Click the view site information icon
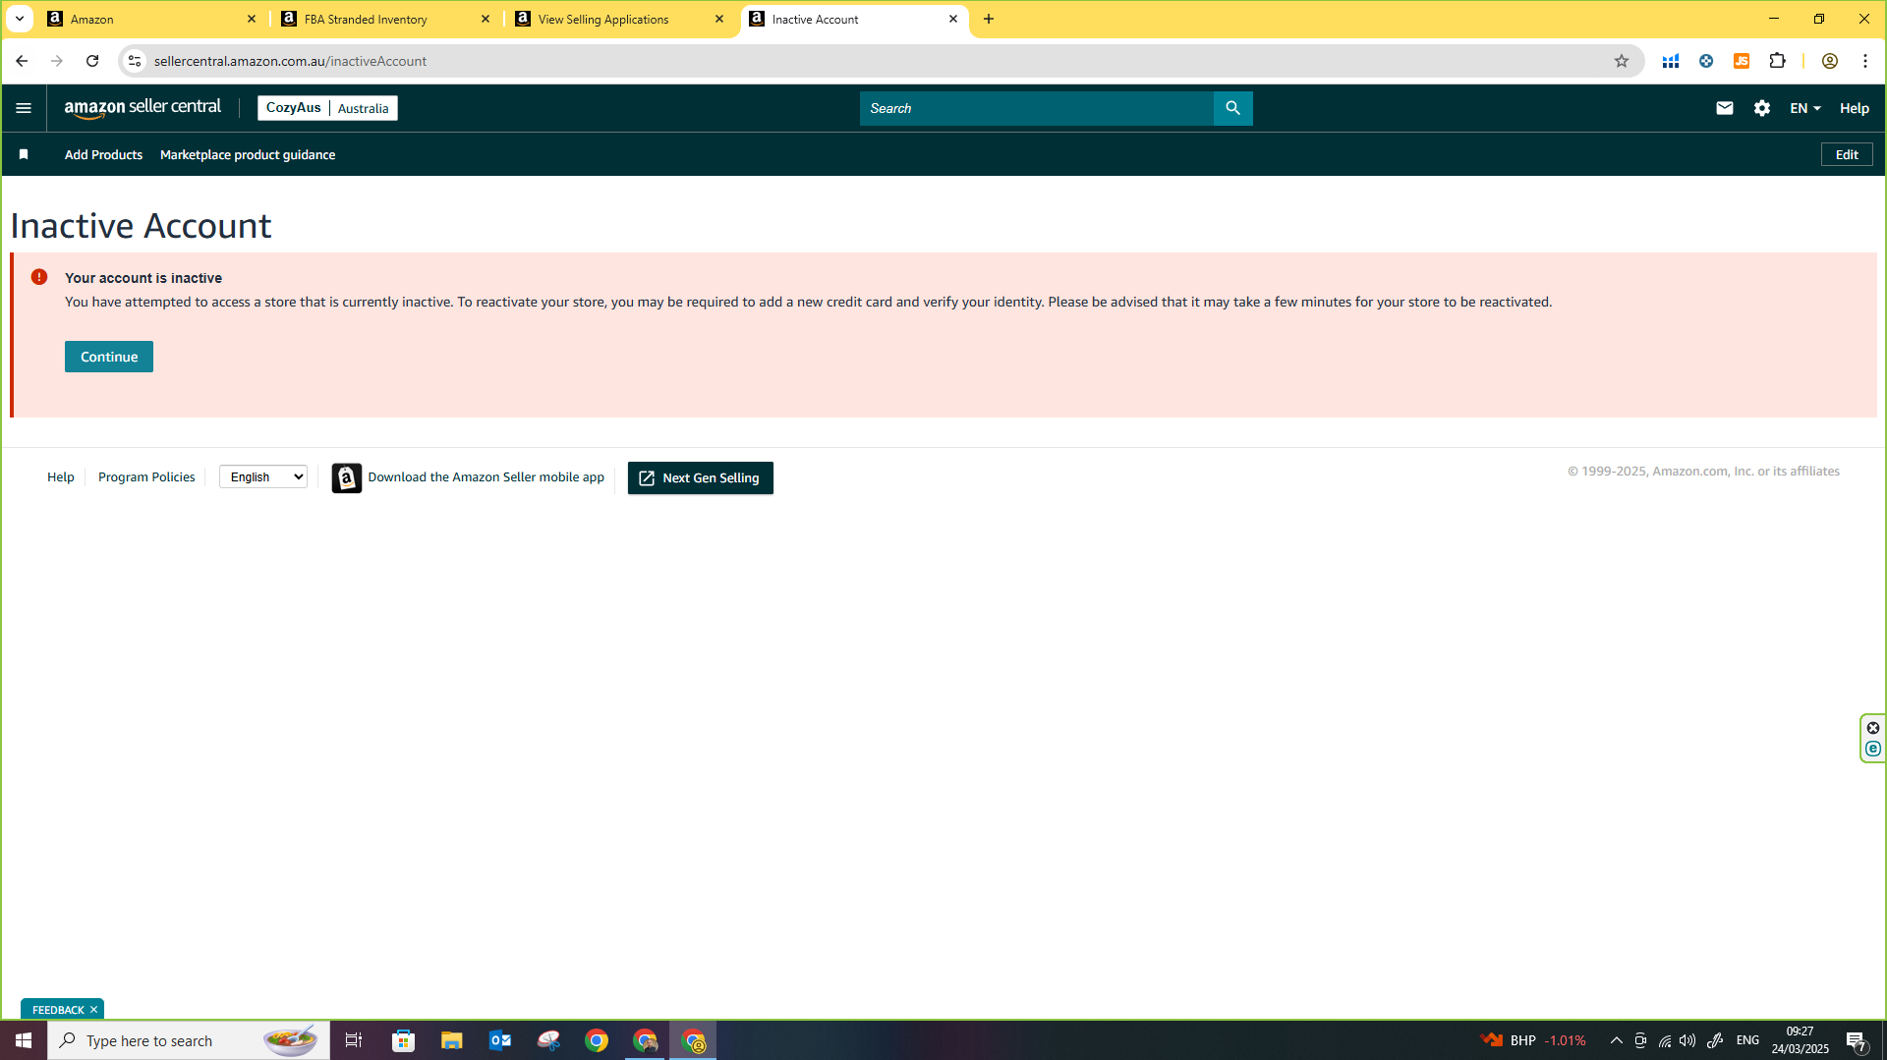1887x1060 pixels. 135,61
